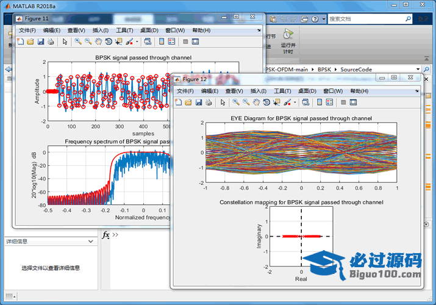Select Pan hand tool in Figure 11
The image size is (436, 305).
pyautogui.click(x=98, y=41)
